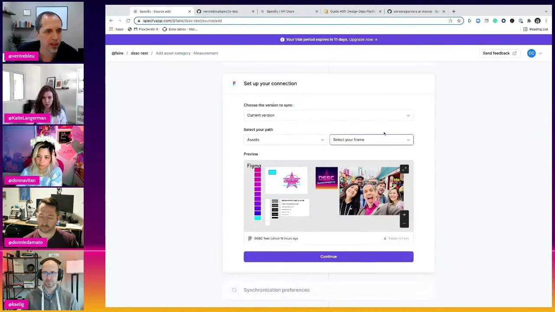Open the Assets path dropdown
The image size is (555, 312).
point(285,140)
